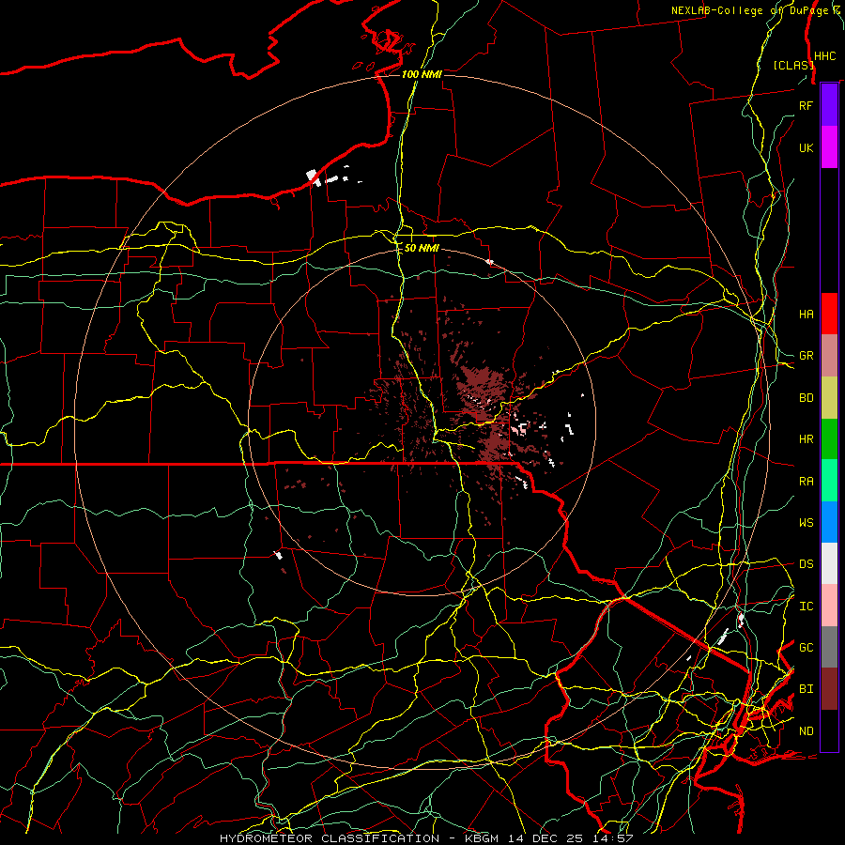The height and width of the screenshot is (845, 845).
Task: Click the red HA legend color block
Action: (x=829, y=314)
